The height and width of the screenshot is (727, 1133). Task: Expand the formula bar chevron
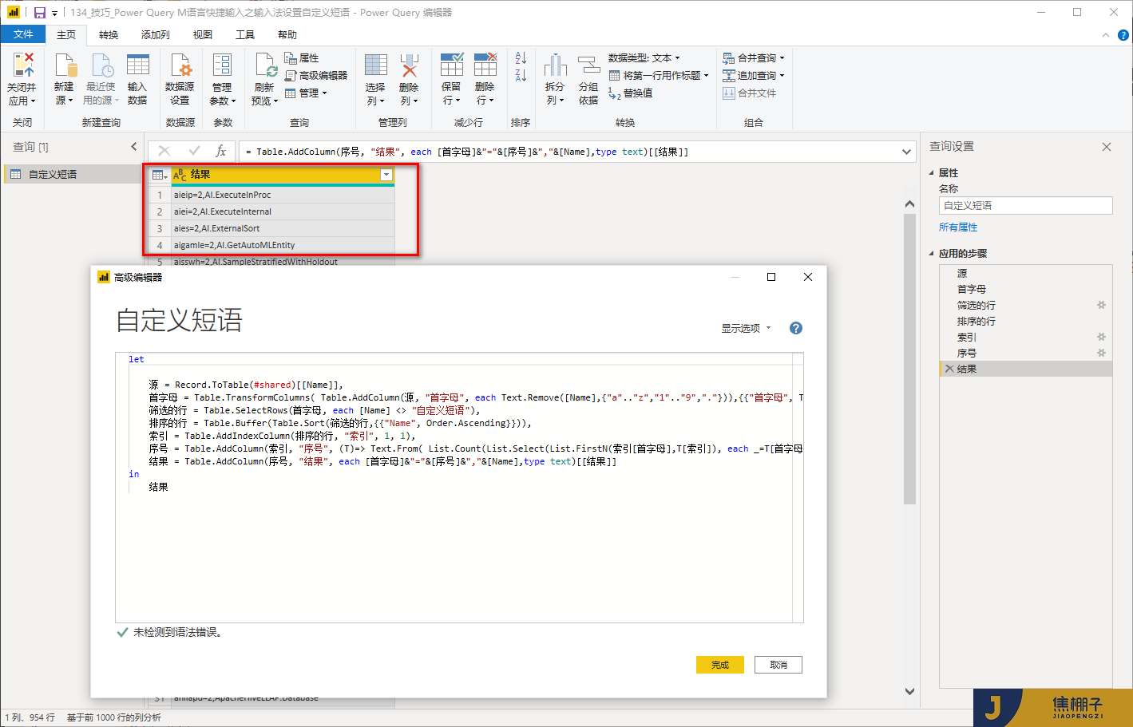906,152
